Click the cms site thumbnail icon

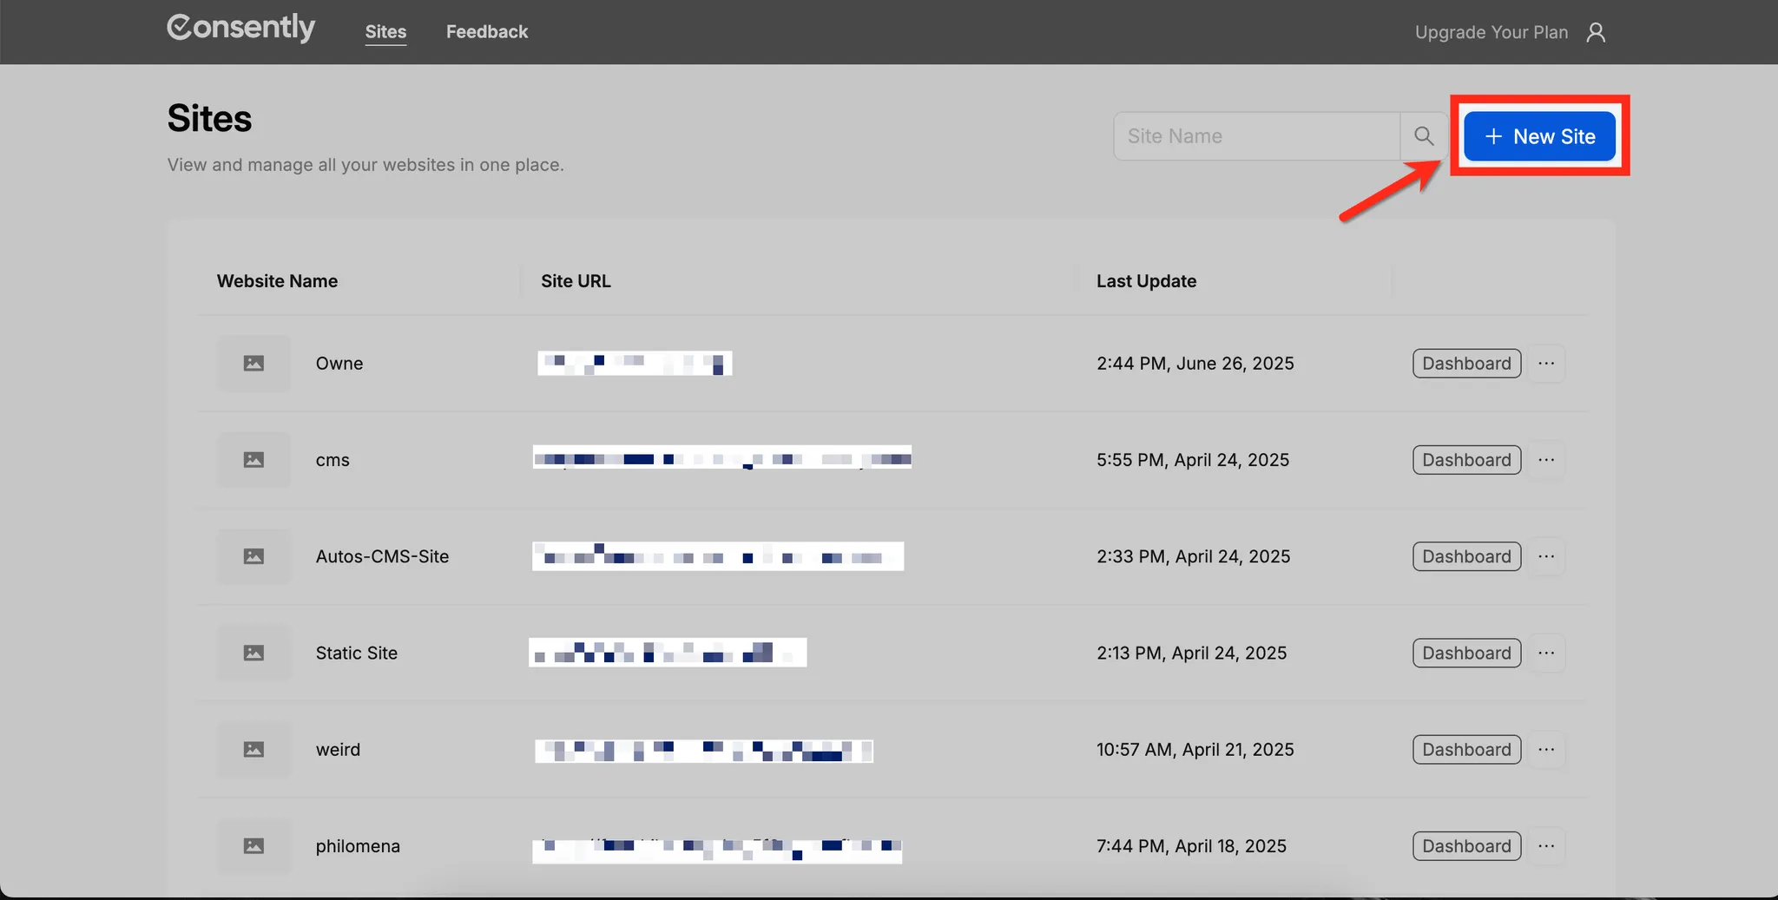253,459
